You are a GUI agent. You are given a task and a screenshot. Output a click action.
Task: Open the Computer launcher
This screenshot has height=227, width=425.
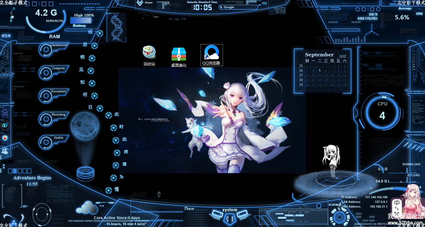pyautogui.click(x=53, y=72)
